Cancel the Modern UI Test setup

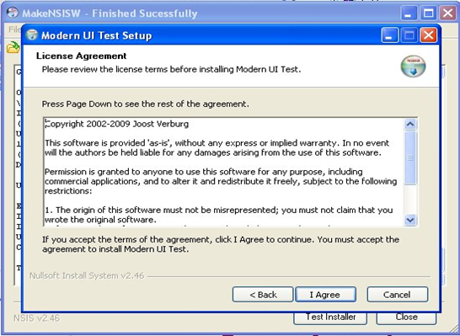[x=398, y=295]
